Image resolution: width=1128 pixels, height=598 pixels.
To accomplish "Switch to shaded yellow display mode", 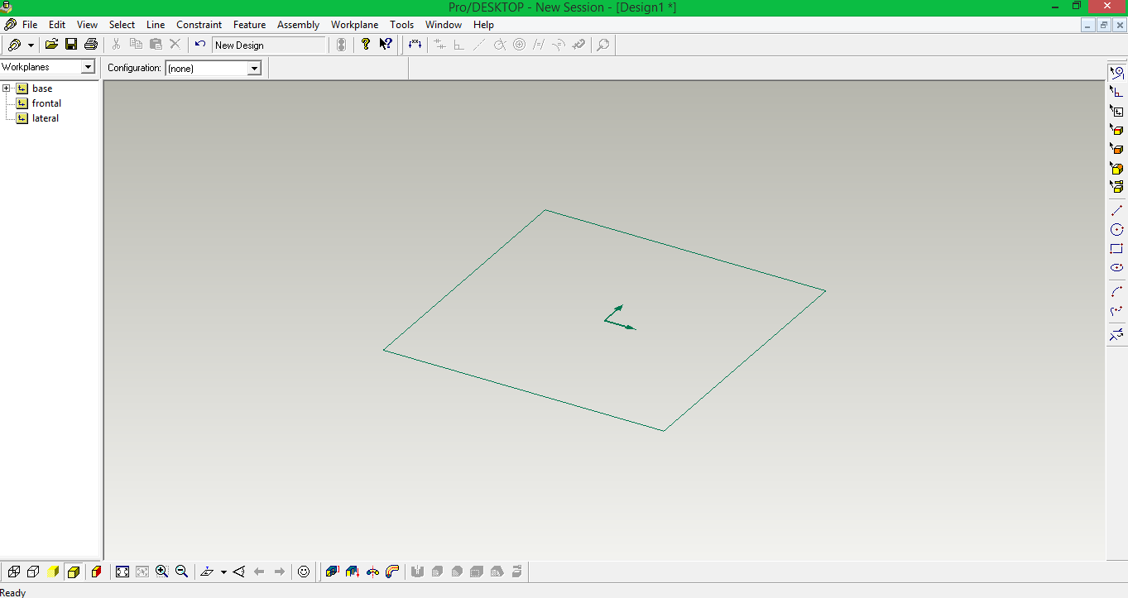I will pyautogui.click(x=54, y=572).
